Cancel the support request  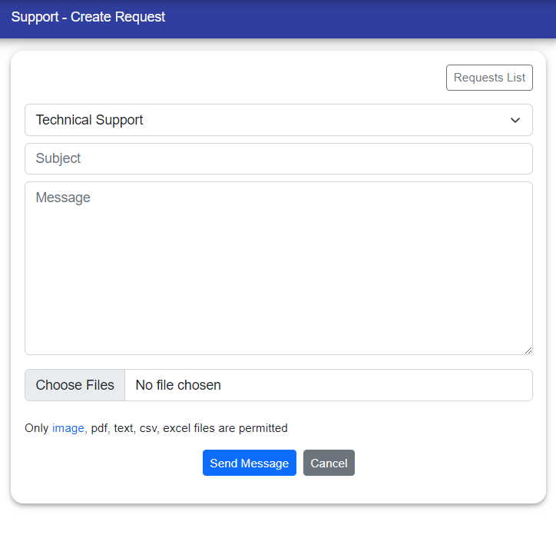pyautogui.click(x=329, y=463)
